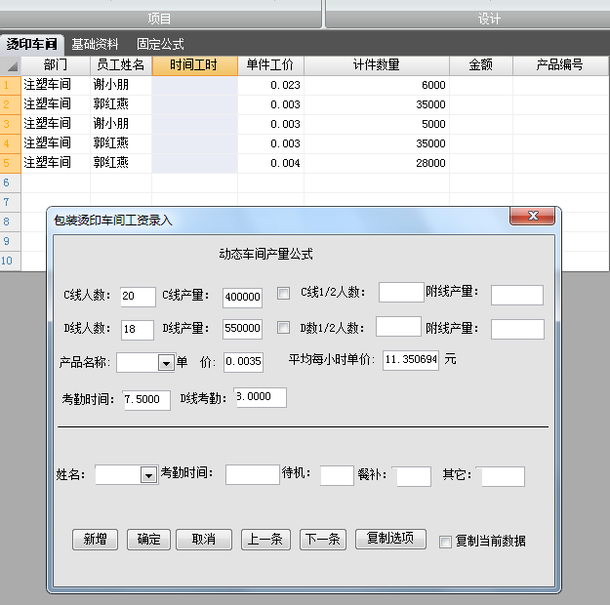Select row header 1 in the grid
This screenshot has height=605, width=610.
[x=10, y=85]
